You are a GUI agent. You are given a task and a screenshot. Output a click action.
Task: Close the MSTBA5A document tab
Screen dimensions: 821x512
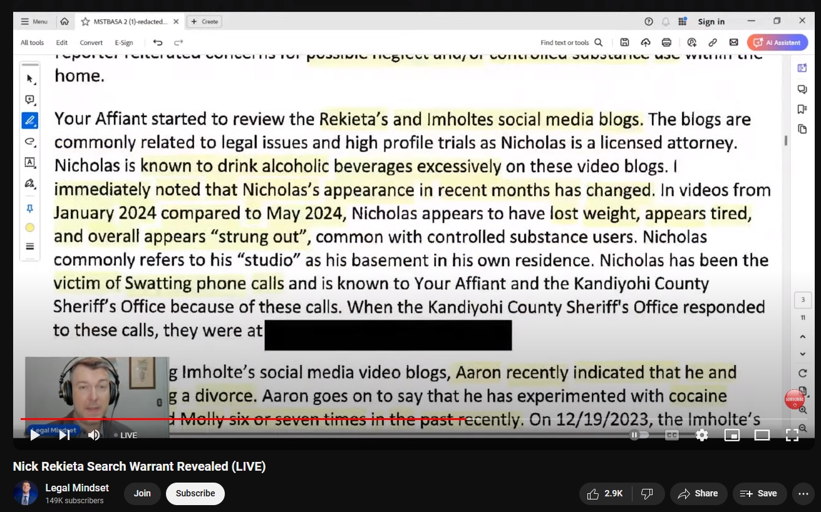176,21
